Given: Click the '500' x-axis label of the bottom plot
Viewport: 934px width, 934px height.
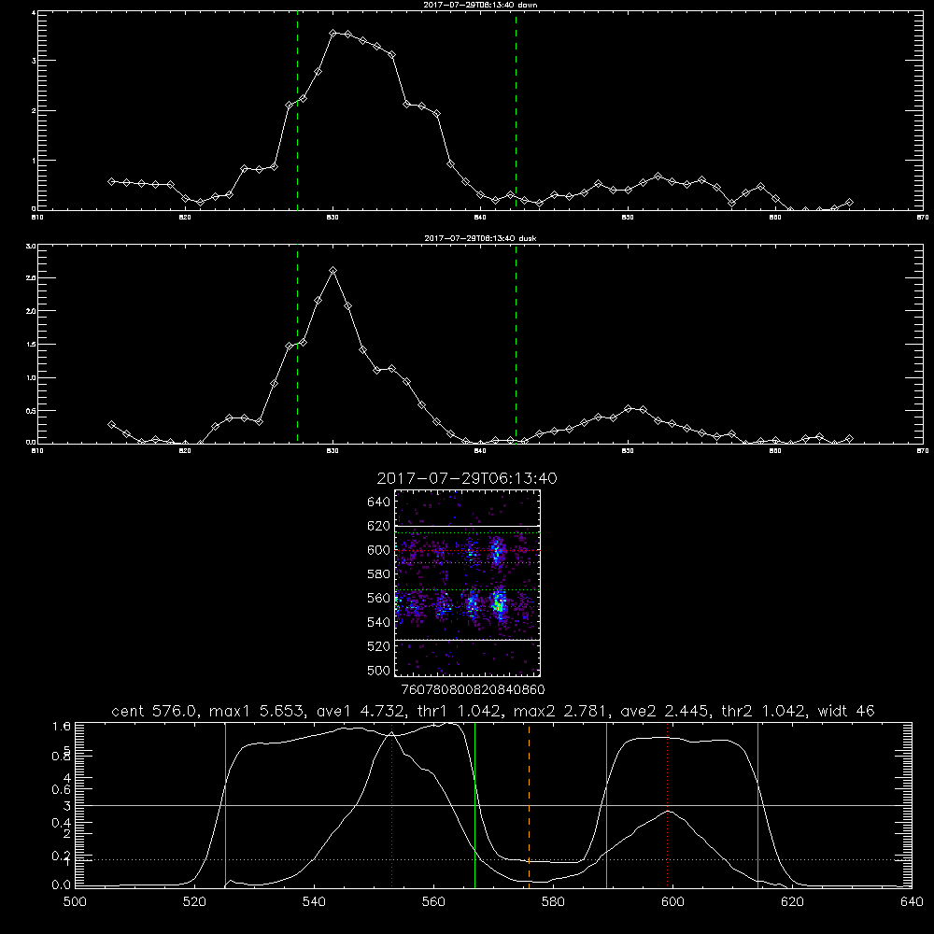Looking at the screenshot, I should pos(75,901).
